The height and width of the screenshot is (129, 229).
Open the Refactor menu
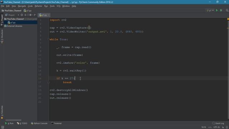tap(38, 6)
